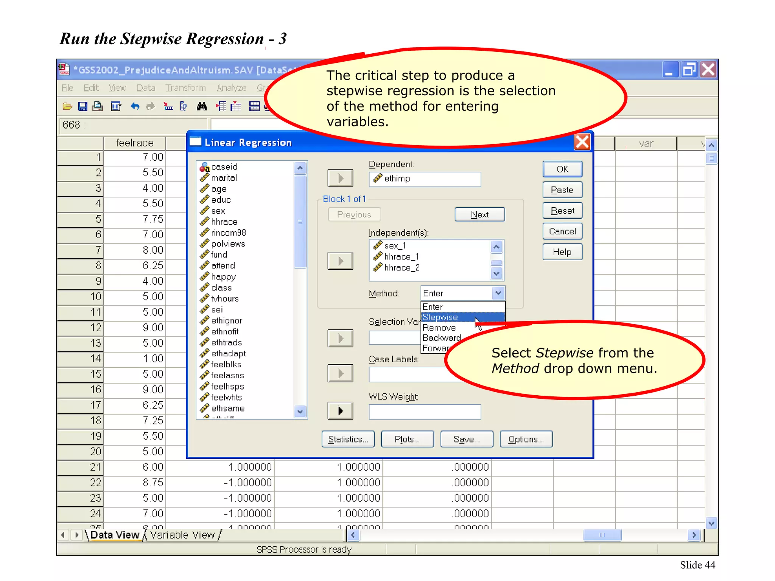Screen dimensions: 775x581
Task: Click the Undo arrow icon
Action: point(135,107)
